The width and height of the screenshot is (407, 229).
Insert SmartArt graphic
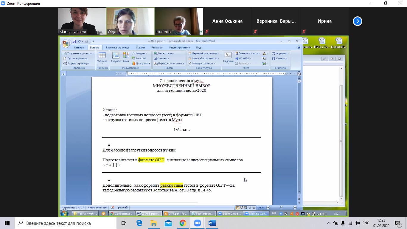click(139, 58)
